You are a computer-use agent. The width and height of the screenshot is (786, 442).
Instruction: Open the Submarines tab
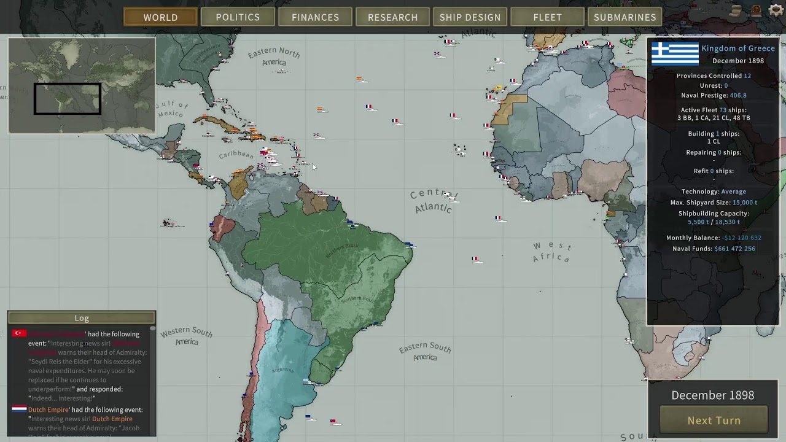click(625, 17)
